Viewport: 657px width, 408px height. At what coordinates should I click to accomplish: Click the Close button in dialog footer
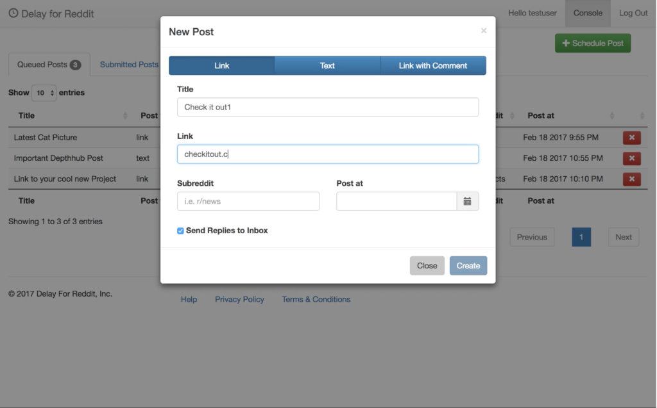[427, 266]
